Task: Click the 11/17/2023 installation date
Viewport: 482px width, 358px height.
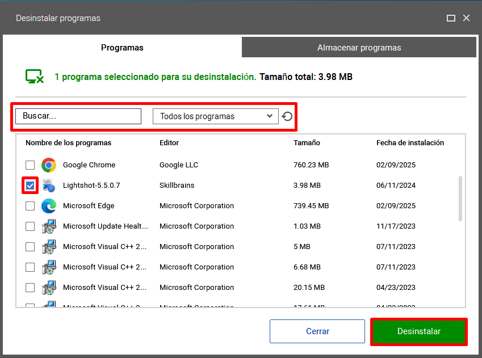Action: [x=396, y=226]
